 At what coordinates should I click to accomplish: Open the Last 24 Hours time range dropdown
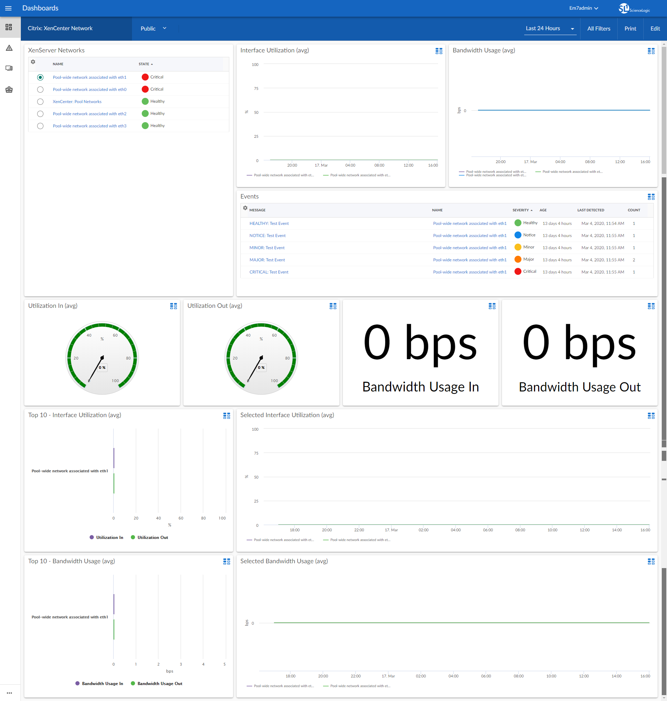click(x=550, y=28)
